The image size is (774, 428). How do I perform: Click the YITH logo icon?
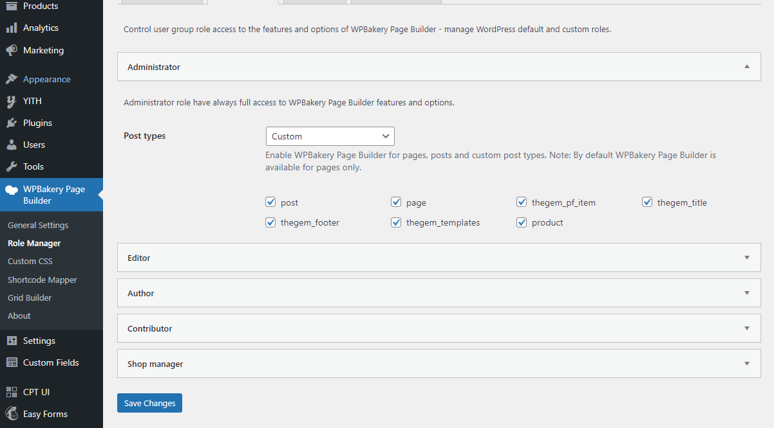click(x=12, y=101)
